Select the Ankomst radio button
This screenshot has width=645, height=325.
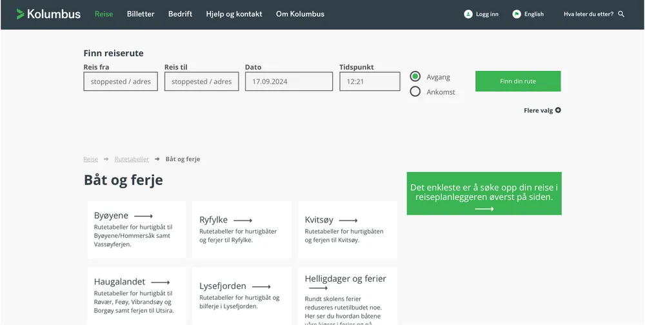coord(415,92)
